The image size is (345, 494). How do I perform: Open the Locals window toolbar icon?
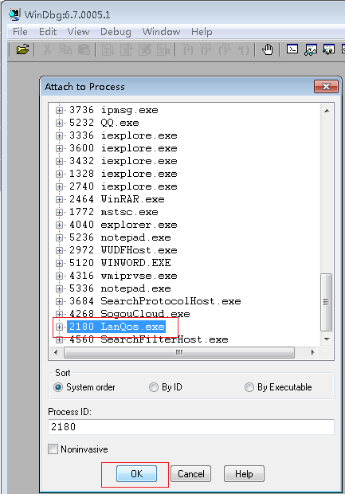coord(328,49)
